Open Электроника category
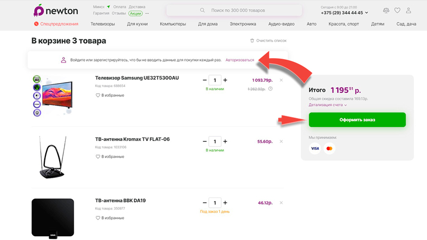The height and width of the screenshot is (240, 427). coord(243,24)
